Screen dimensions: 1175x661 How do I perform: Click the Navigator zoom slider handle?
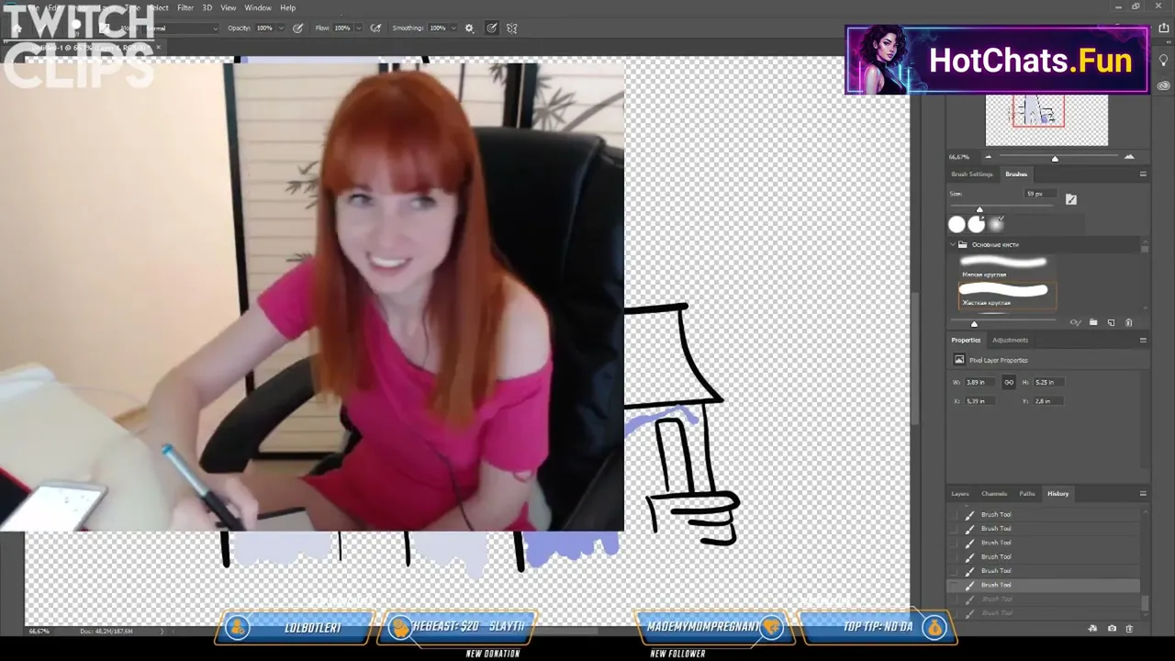point(1055,158)
